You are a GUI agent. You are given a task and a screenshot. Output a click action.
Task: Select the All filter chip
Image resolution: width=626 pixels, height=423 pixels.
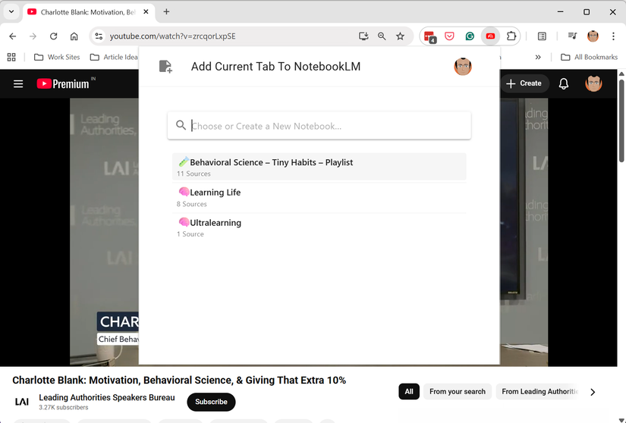[409, 391]
